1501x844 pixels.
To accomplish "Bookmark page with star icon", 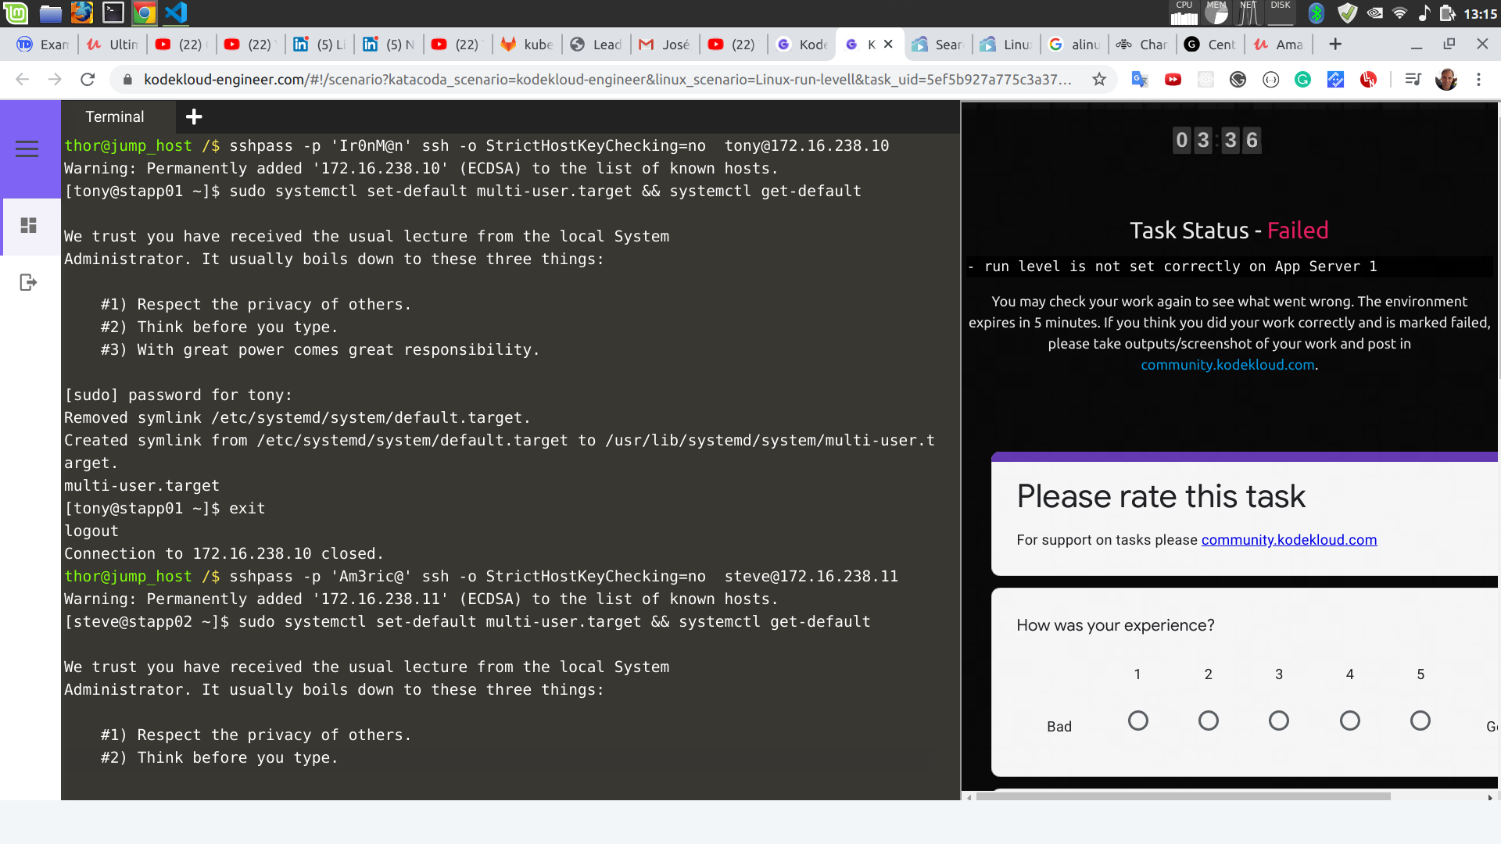I will (x=1099, y=79).
